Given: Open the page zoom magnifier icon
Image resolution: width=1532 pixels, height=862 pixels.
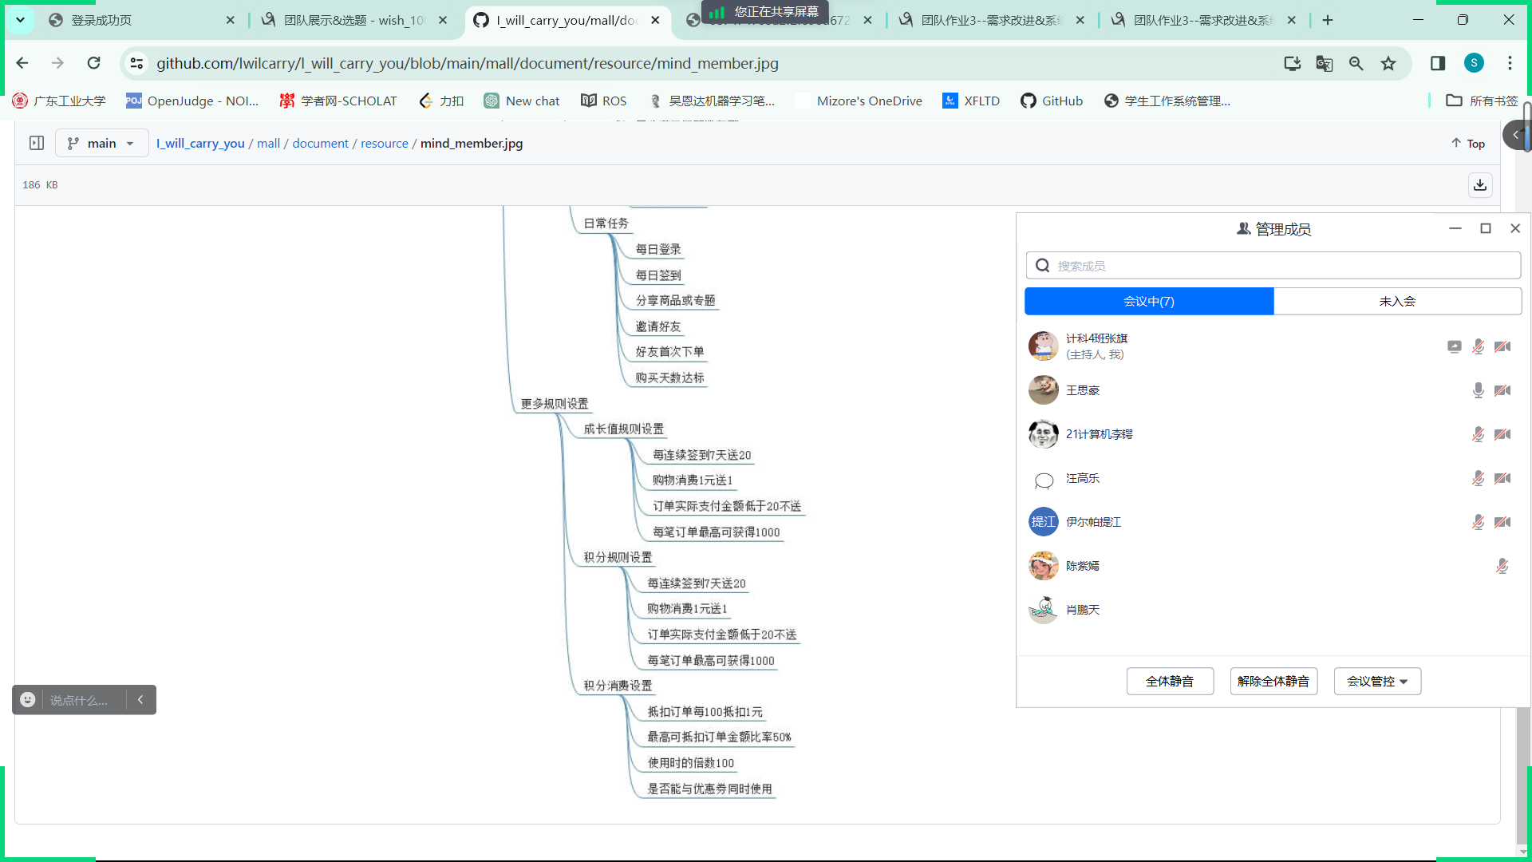Looking at the screenshot, I should click(1356, 63).
